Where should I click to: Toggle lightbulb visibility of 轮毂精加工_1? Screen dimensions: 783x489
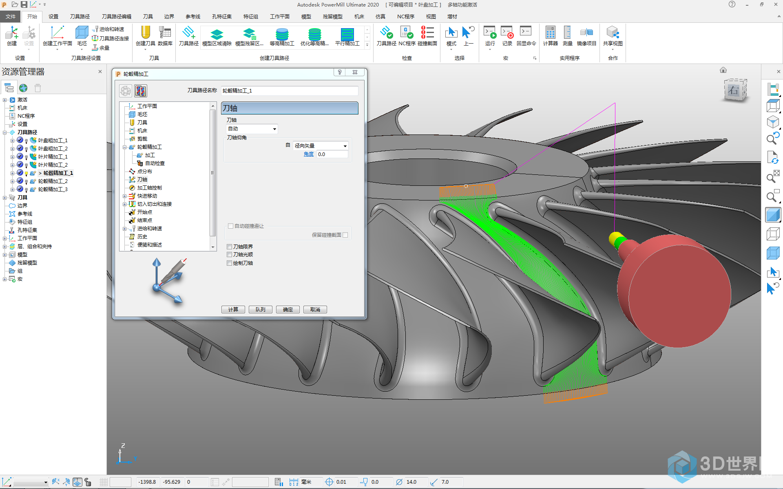27,174
